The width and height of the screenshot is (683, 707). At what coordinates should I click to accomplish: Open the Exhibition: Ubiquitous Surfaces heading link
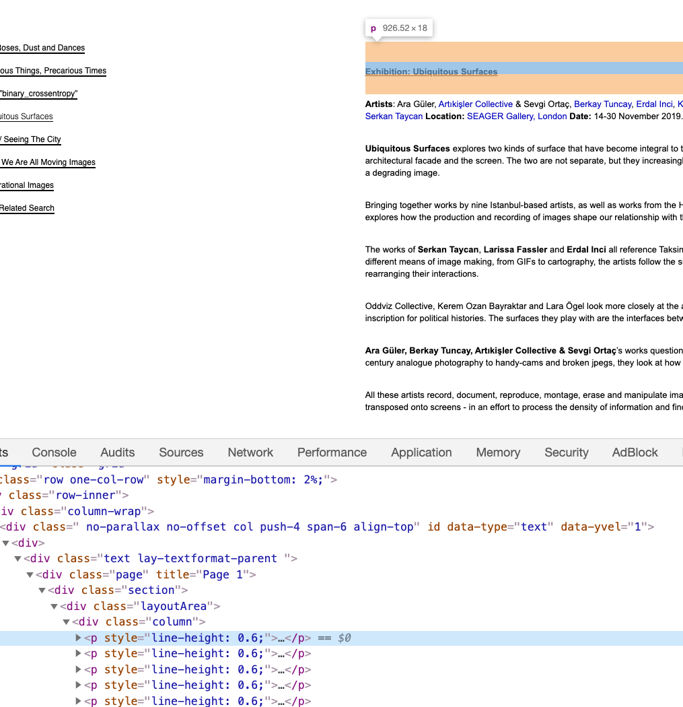pyautogui.click(x=431, y=71)
